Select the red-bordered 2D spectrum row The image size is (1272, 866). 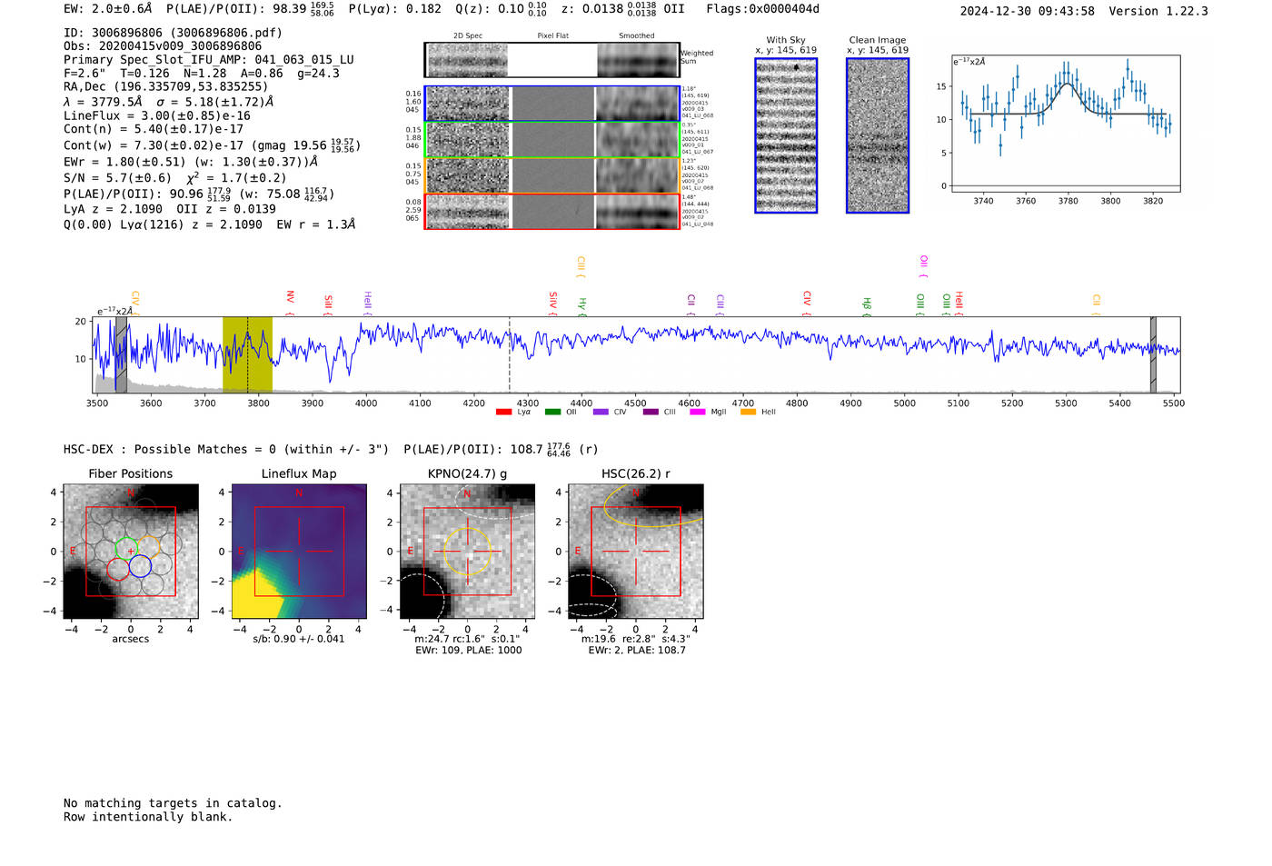[552, 212]
